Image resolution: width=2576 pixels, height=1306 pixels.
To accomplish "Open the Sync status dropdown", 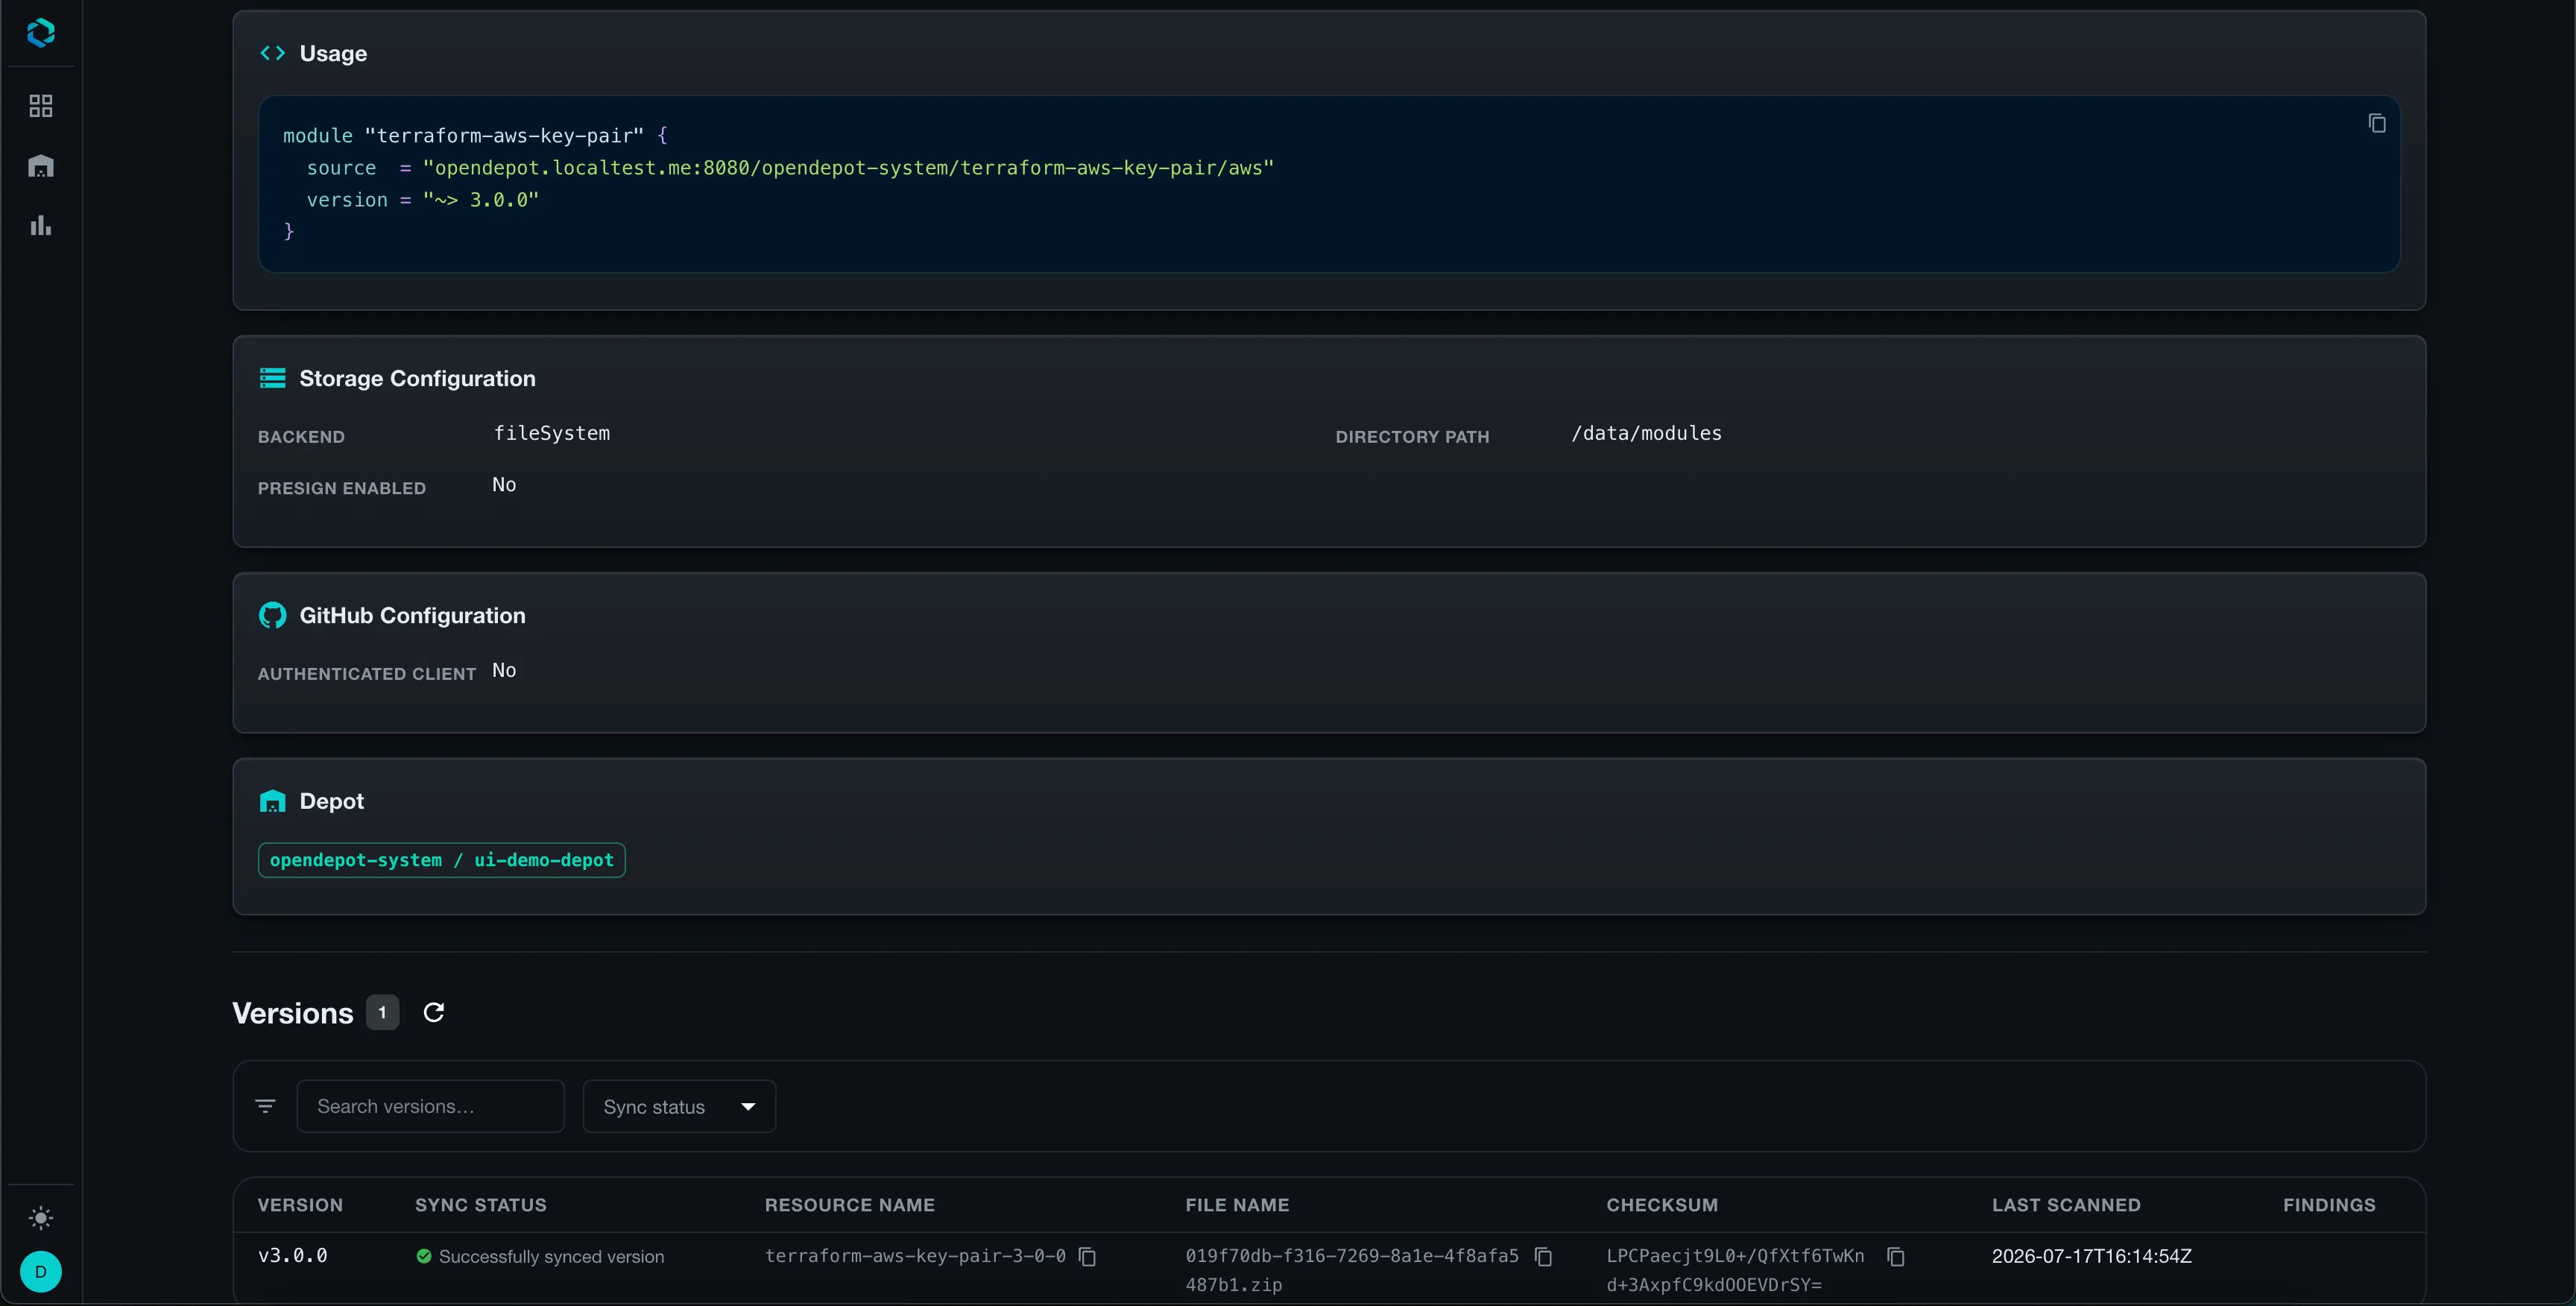I will pyautogui.click(x=679, y=1106).
